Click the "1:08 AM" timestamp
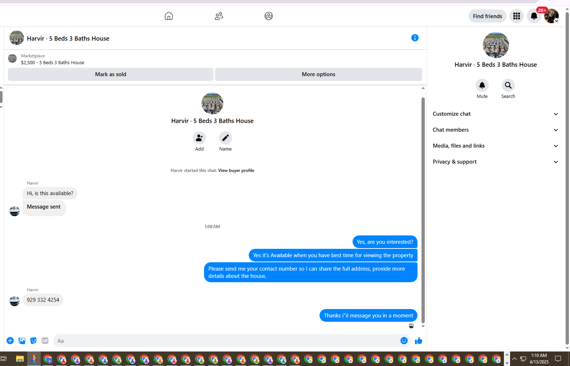The width and height of the screenshot is (570, 366). coord(212,227)
